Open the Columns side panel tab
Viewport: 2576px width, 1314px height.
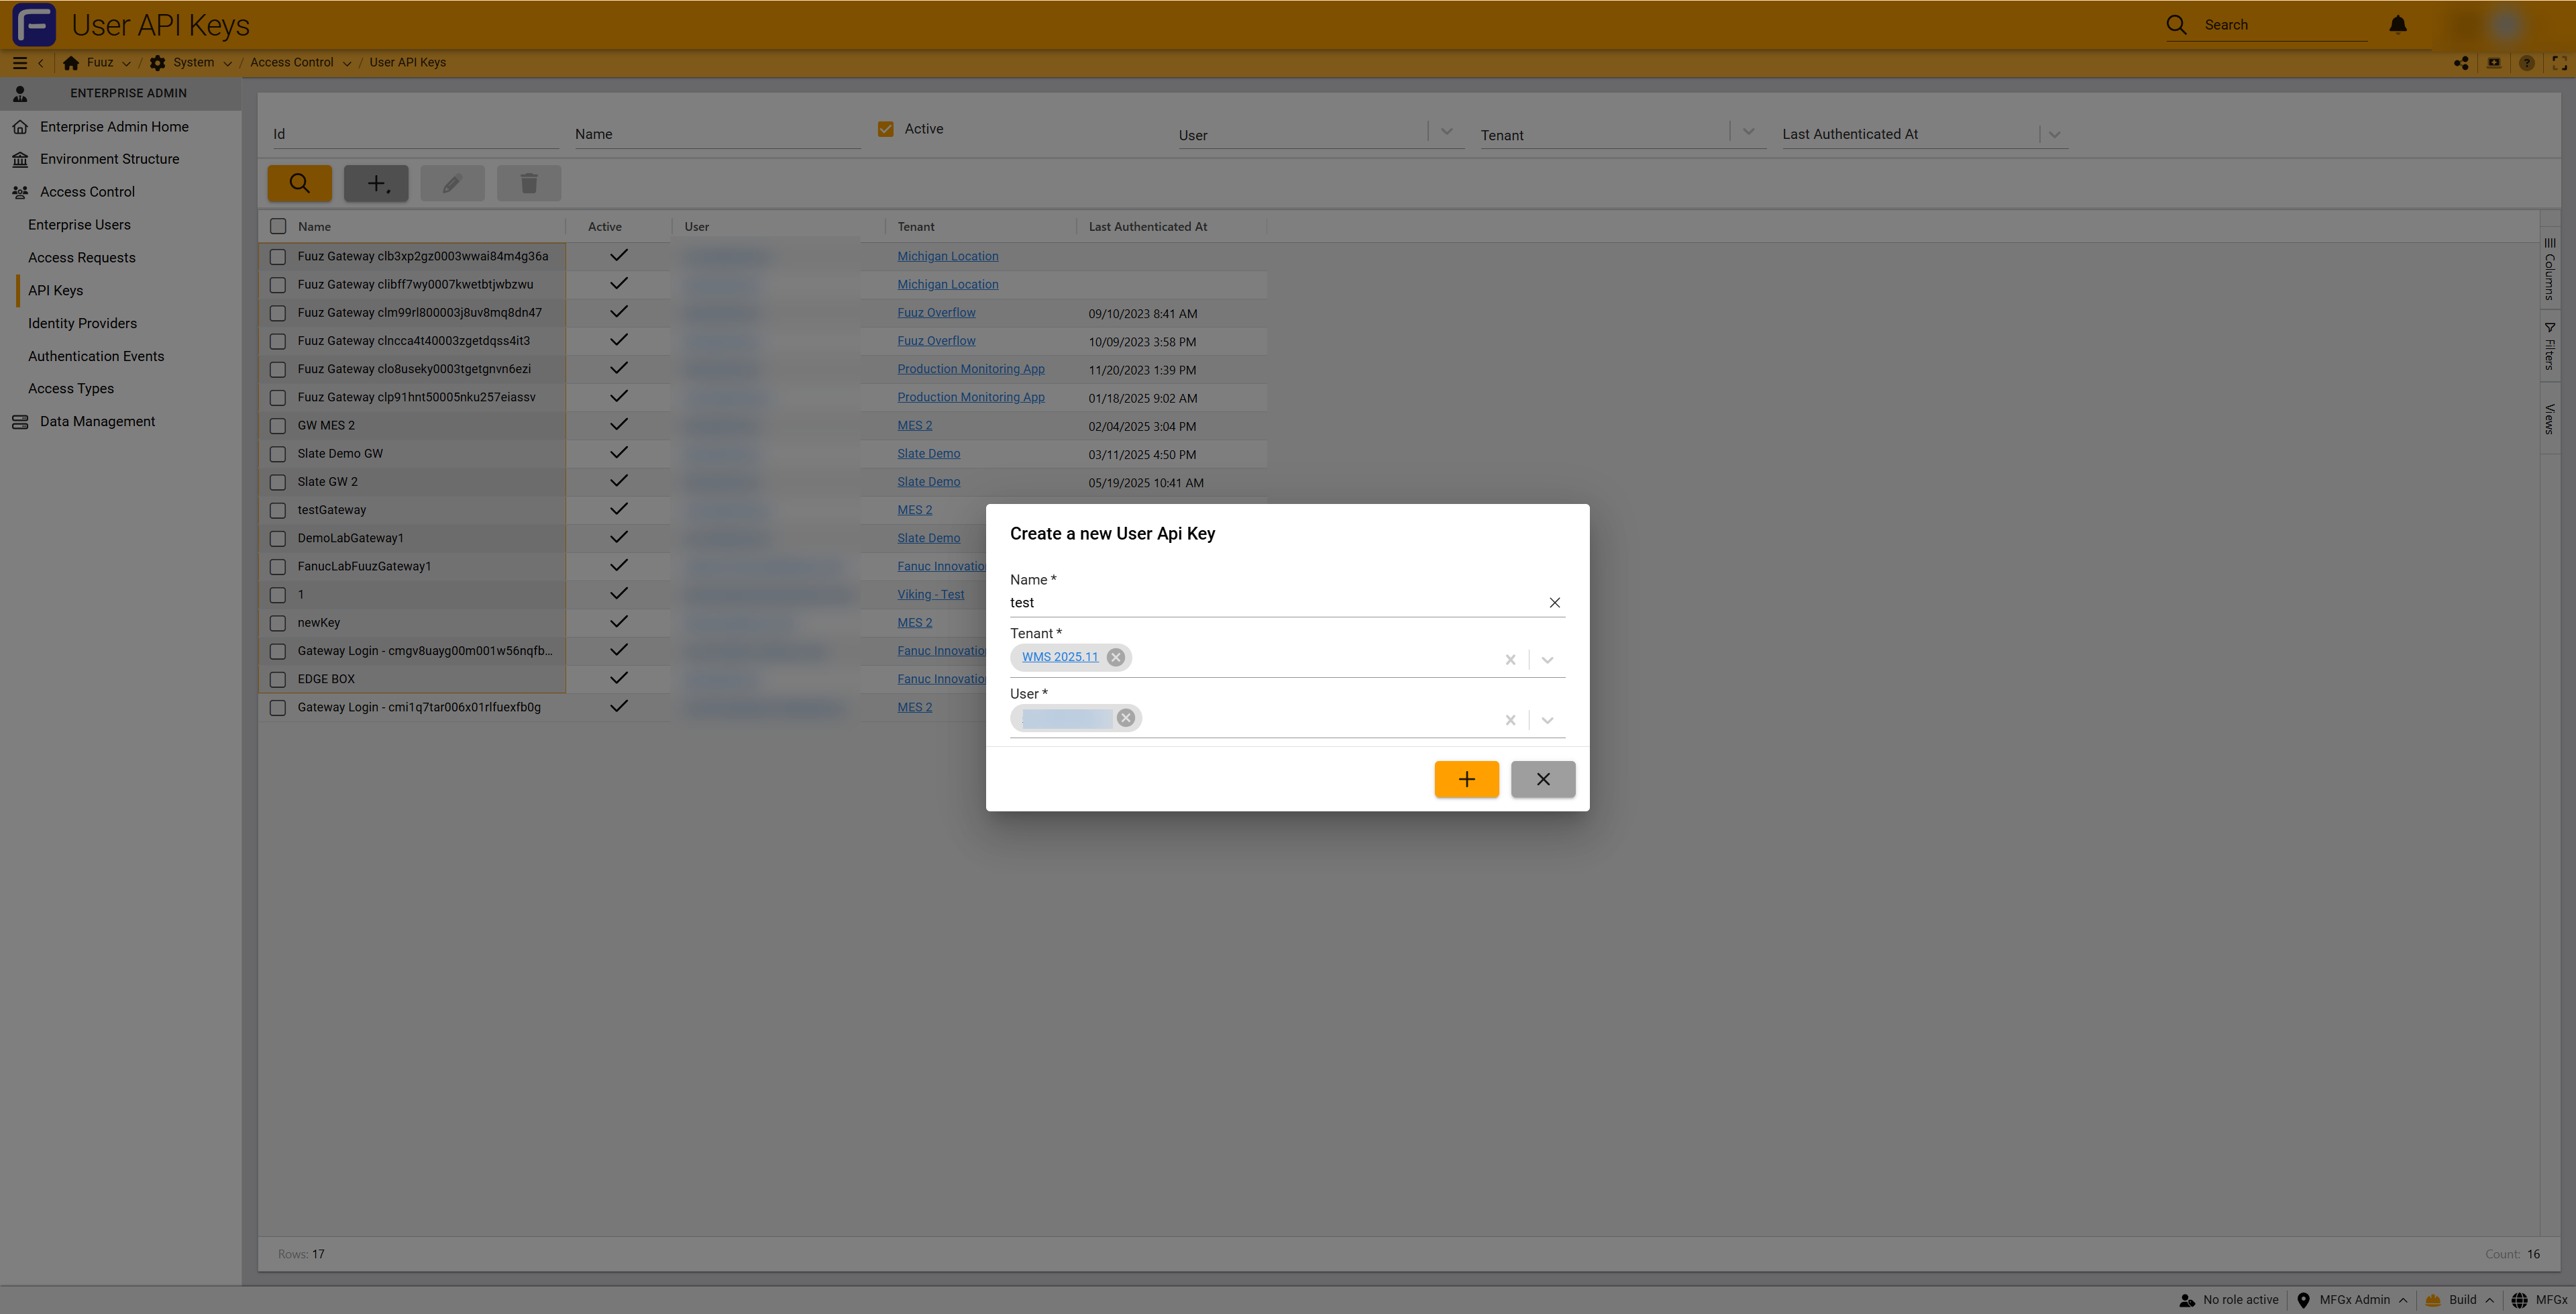[x=2550, y=268]
